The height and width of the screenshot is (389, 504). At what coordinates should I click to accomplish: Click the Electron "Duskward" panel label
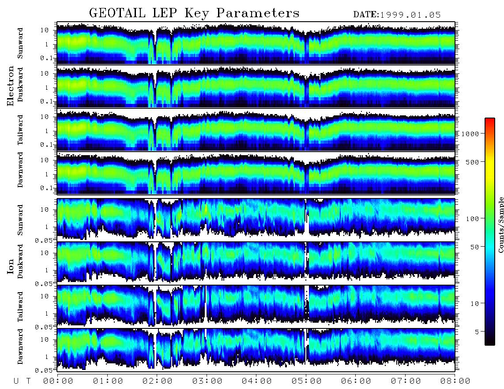tap(20, 84)
